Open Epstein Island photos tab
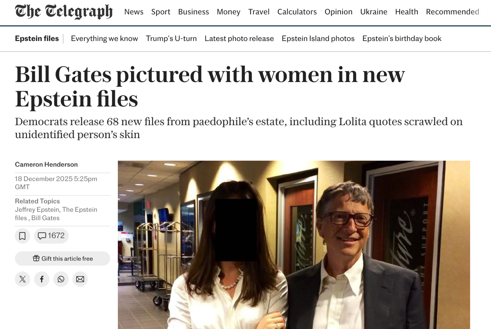Viewport: 491px width, 329px height. click(318, 39)
